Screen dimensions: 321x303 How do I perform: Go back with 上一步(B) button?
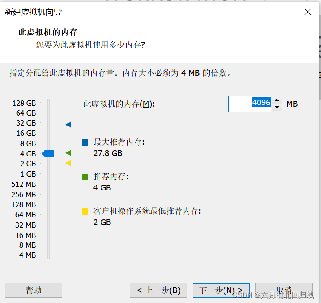(158, 290)
